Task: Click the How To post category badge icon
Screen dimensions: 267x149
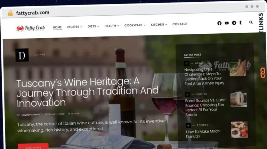Action: 187,94
